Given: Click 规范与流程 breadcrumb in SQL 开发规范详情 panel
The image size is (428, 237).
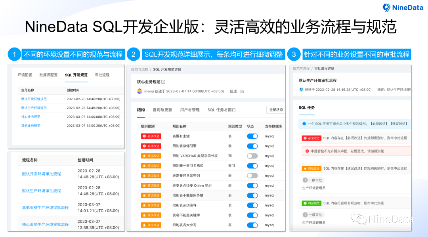Looking at the screenshot, I should [139, 69].
